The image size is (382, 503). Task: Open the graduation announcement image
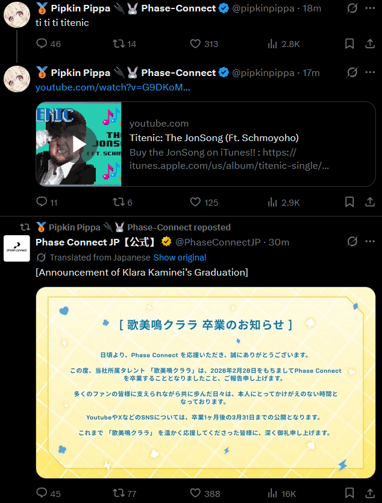[x=205, y=383]
